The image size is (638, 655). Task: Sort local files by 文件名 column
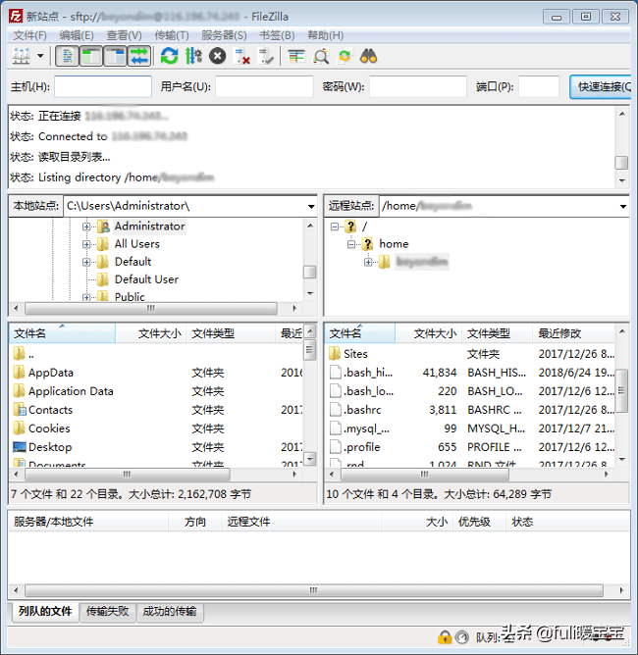(x=62, y=333)
